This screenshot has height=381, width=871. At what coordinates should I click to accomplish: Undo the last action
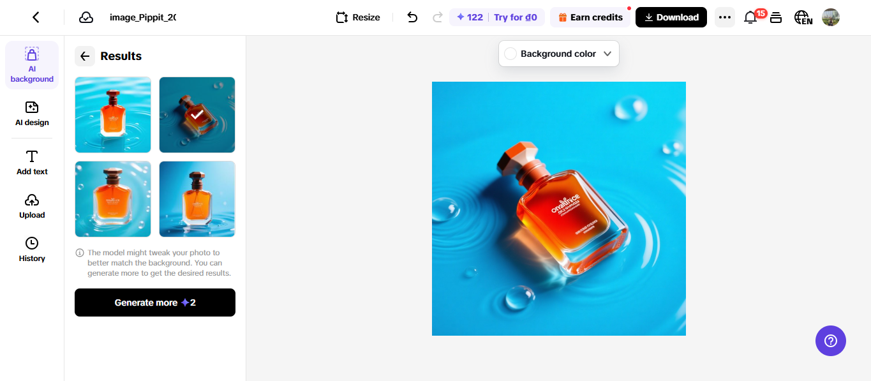412,17
